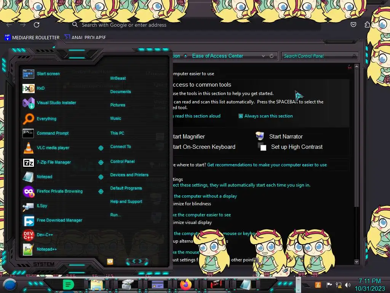This screenshot has width=390, height=293.
Task: Open Control Panel from start menu
Action: 123,161
